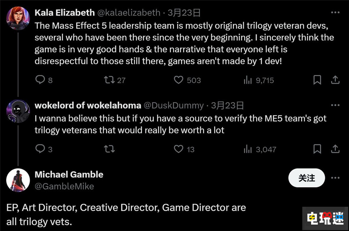Open Kala Elizabeth's profile avatar
Screen dimensions: 349x231
18,18
